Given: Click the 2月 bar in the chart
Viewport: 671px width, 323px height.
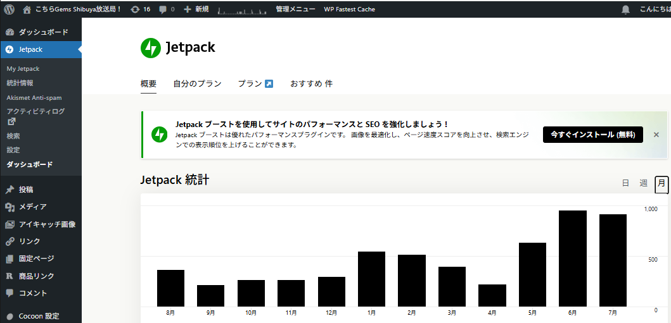Looking at the screenshot, I should (x=412, y=281).
